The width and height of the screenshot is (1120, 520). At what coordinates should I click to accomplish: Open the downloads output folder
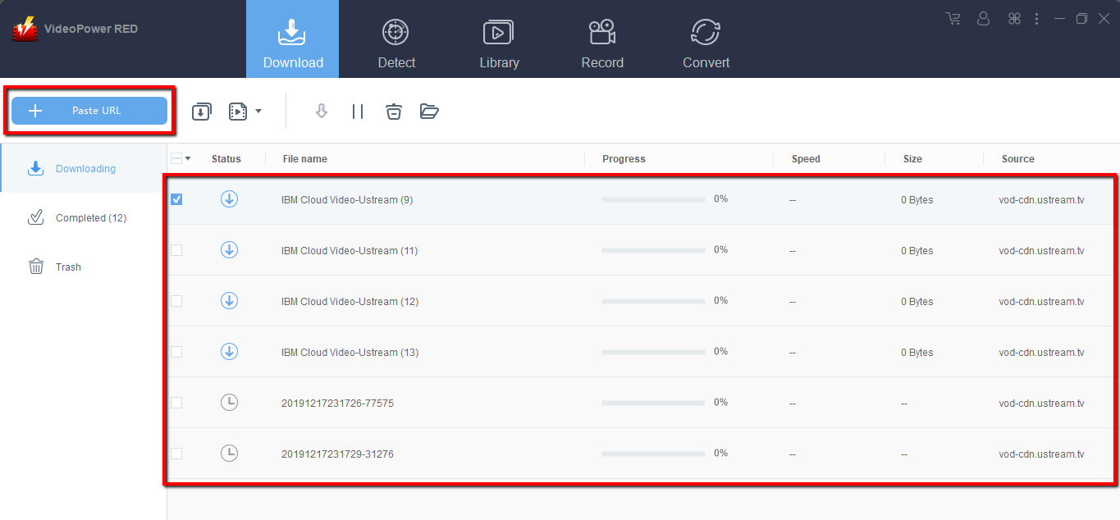[x=429, y=111]
